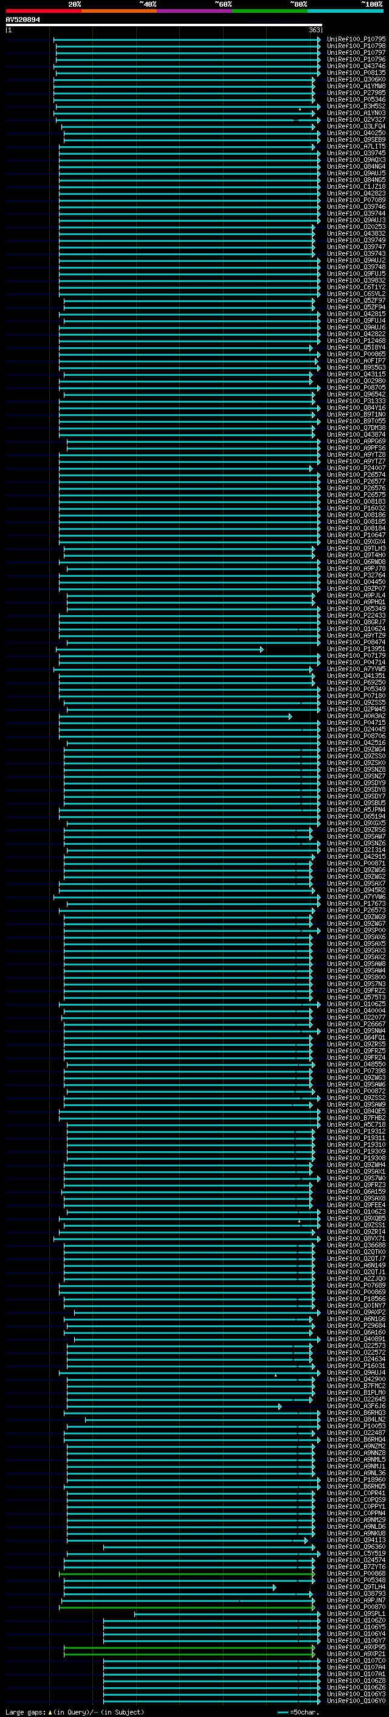Click the green alignment bar for UniRef100_A9XP95

(x=190, y=1647)
